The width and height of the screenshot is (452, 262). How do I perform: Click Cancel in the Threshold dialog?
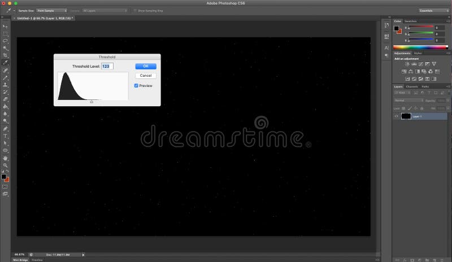pos(146,76)
